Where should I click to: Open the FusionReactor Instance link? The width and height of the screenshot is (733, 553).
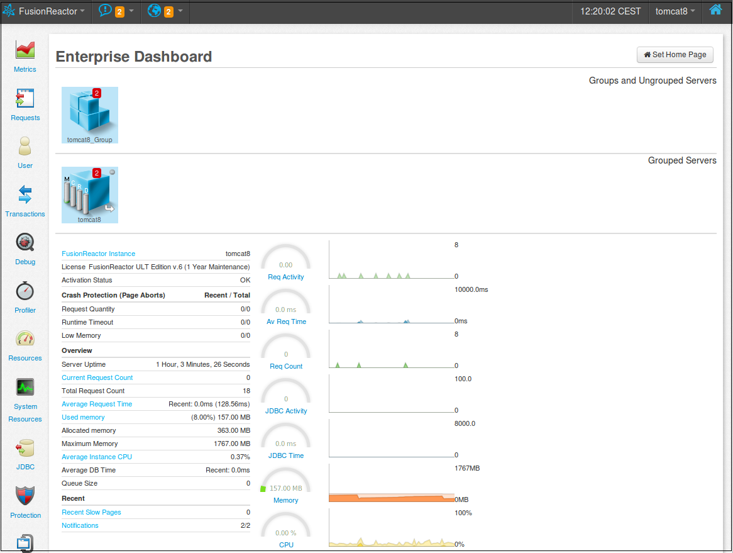click(x=99, y=254)
